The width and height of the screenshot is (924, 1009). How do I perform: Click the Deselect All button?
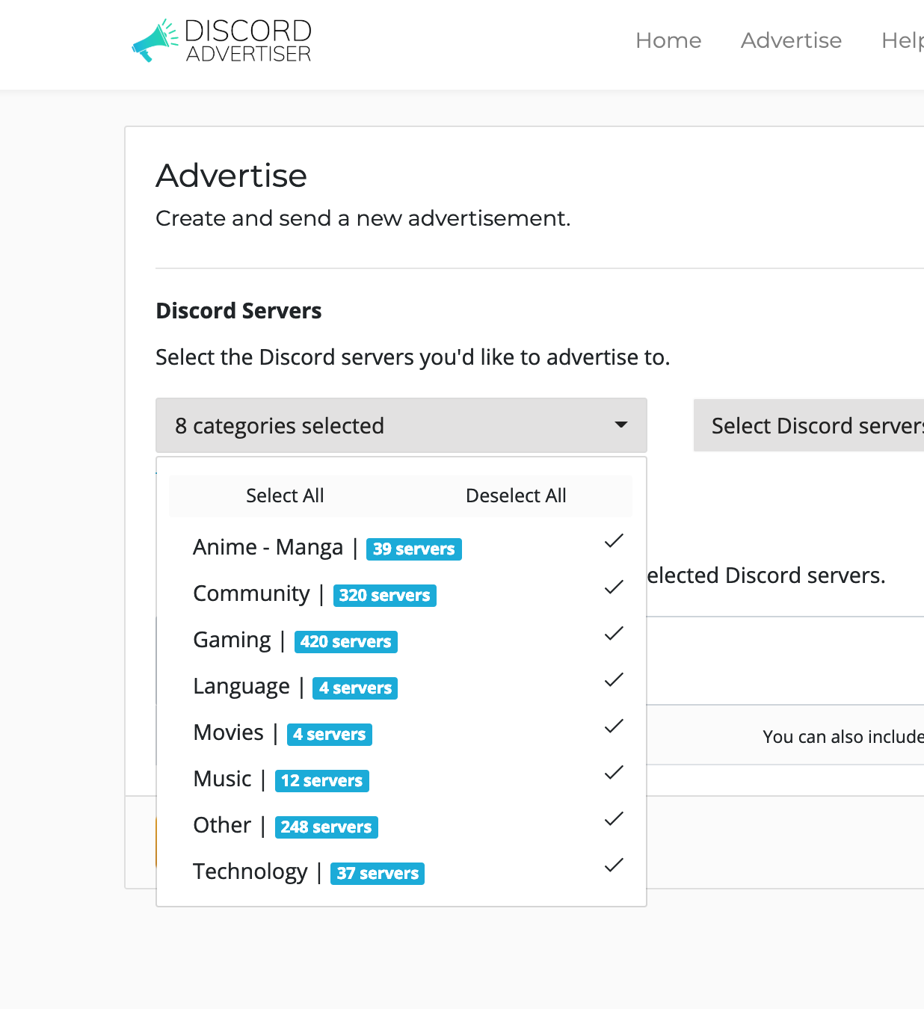pos(516,496)
